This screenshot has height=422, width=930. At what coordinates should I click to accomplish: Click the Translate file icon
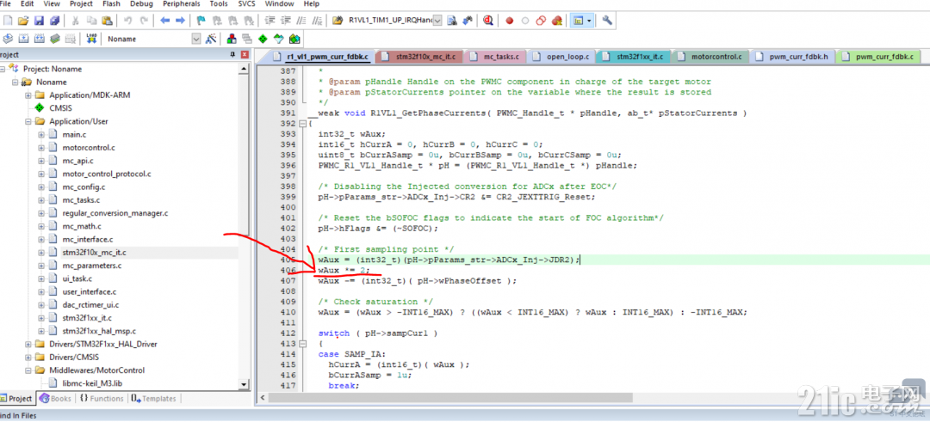[8, 39]
